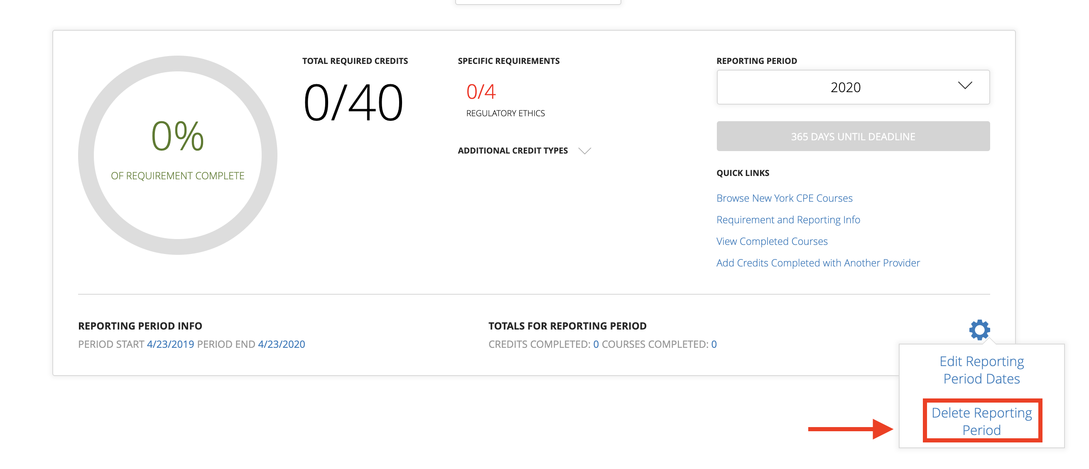Open Browse New York CPE Courses link
The width and height of the screenshot is (1089, 469).
(x=784, y=198)
